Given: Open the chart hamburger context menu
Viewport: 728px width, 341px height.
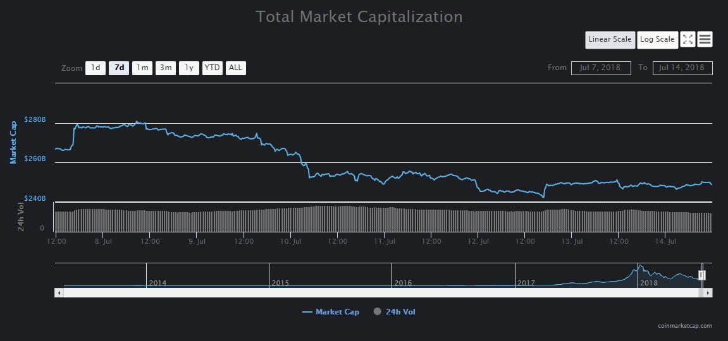Looking at the screenshot, I should 705,39.
